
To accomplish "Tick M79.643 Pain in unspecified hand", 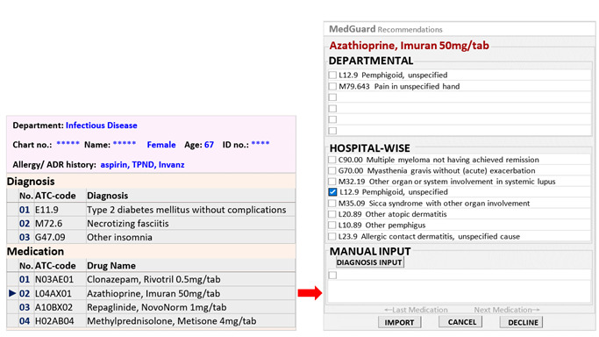I will (332, 86).
